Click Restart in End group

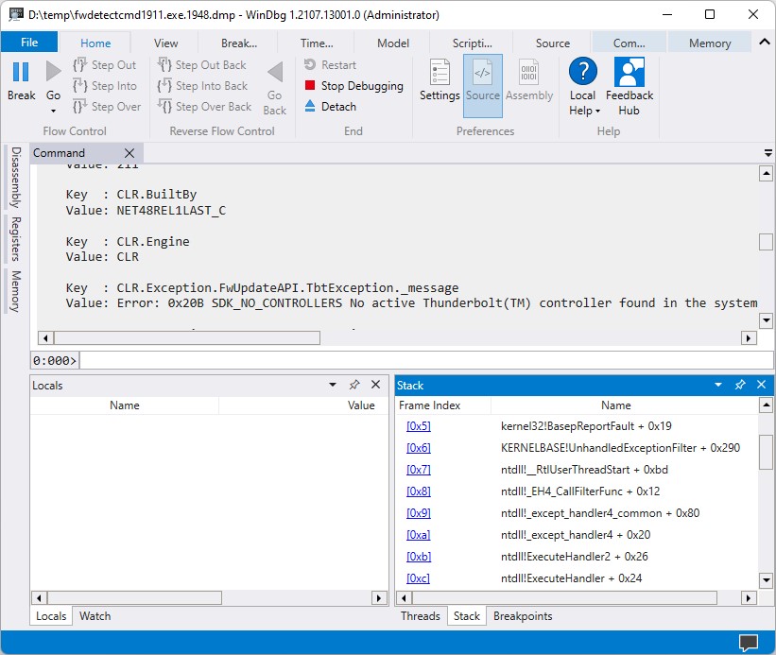click(330, 65)
